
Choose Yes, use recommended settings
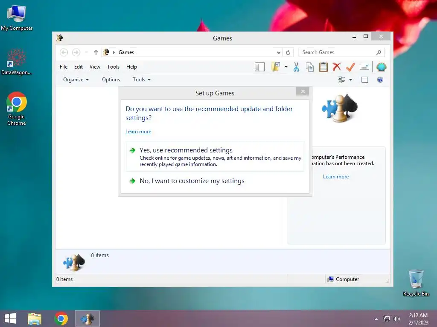click(215, 157)
